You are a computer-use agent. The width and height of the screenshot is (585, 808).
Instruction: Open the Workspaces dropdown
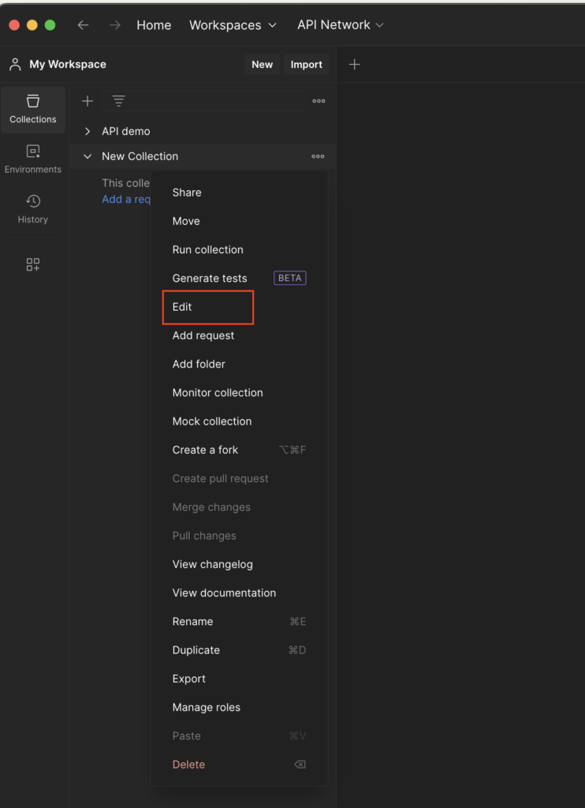[x=233, y=25]
